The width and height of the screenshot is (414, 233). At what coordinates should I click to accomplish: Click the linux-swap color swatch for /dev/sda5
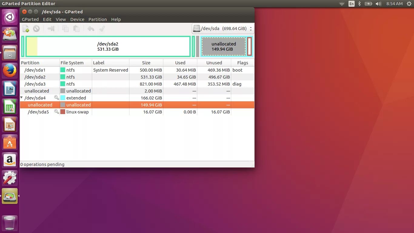63,112
